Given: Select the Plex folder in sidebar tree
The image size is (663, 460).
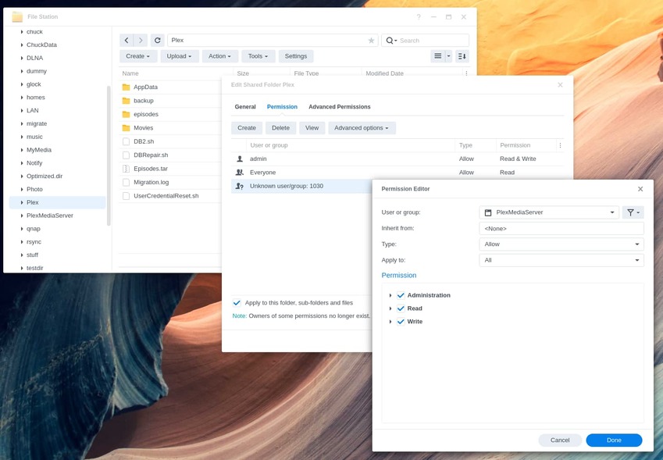Looking at the screenshot, I should [58, 202].
